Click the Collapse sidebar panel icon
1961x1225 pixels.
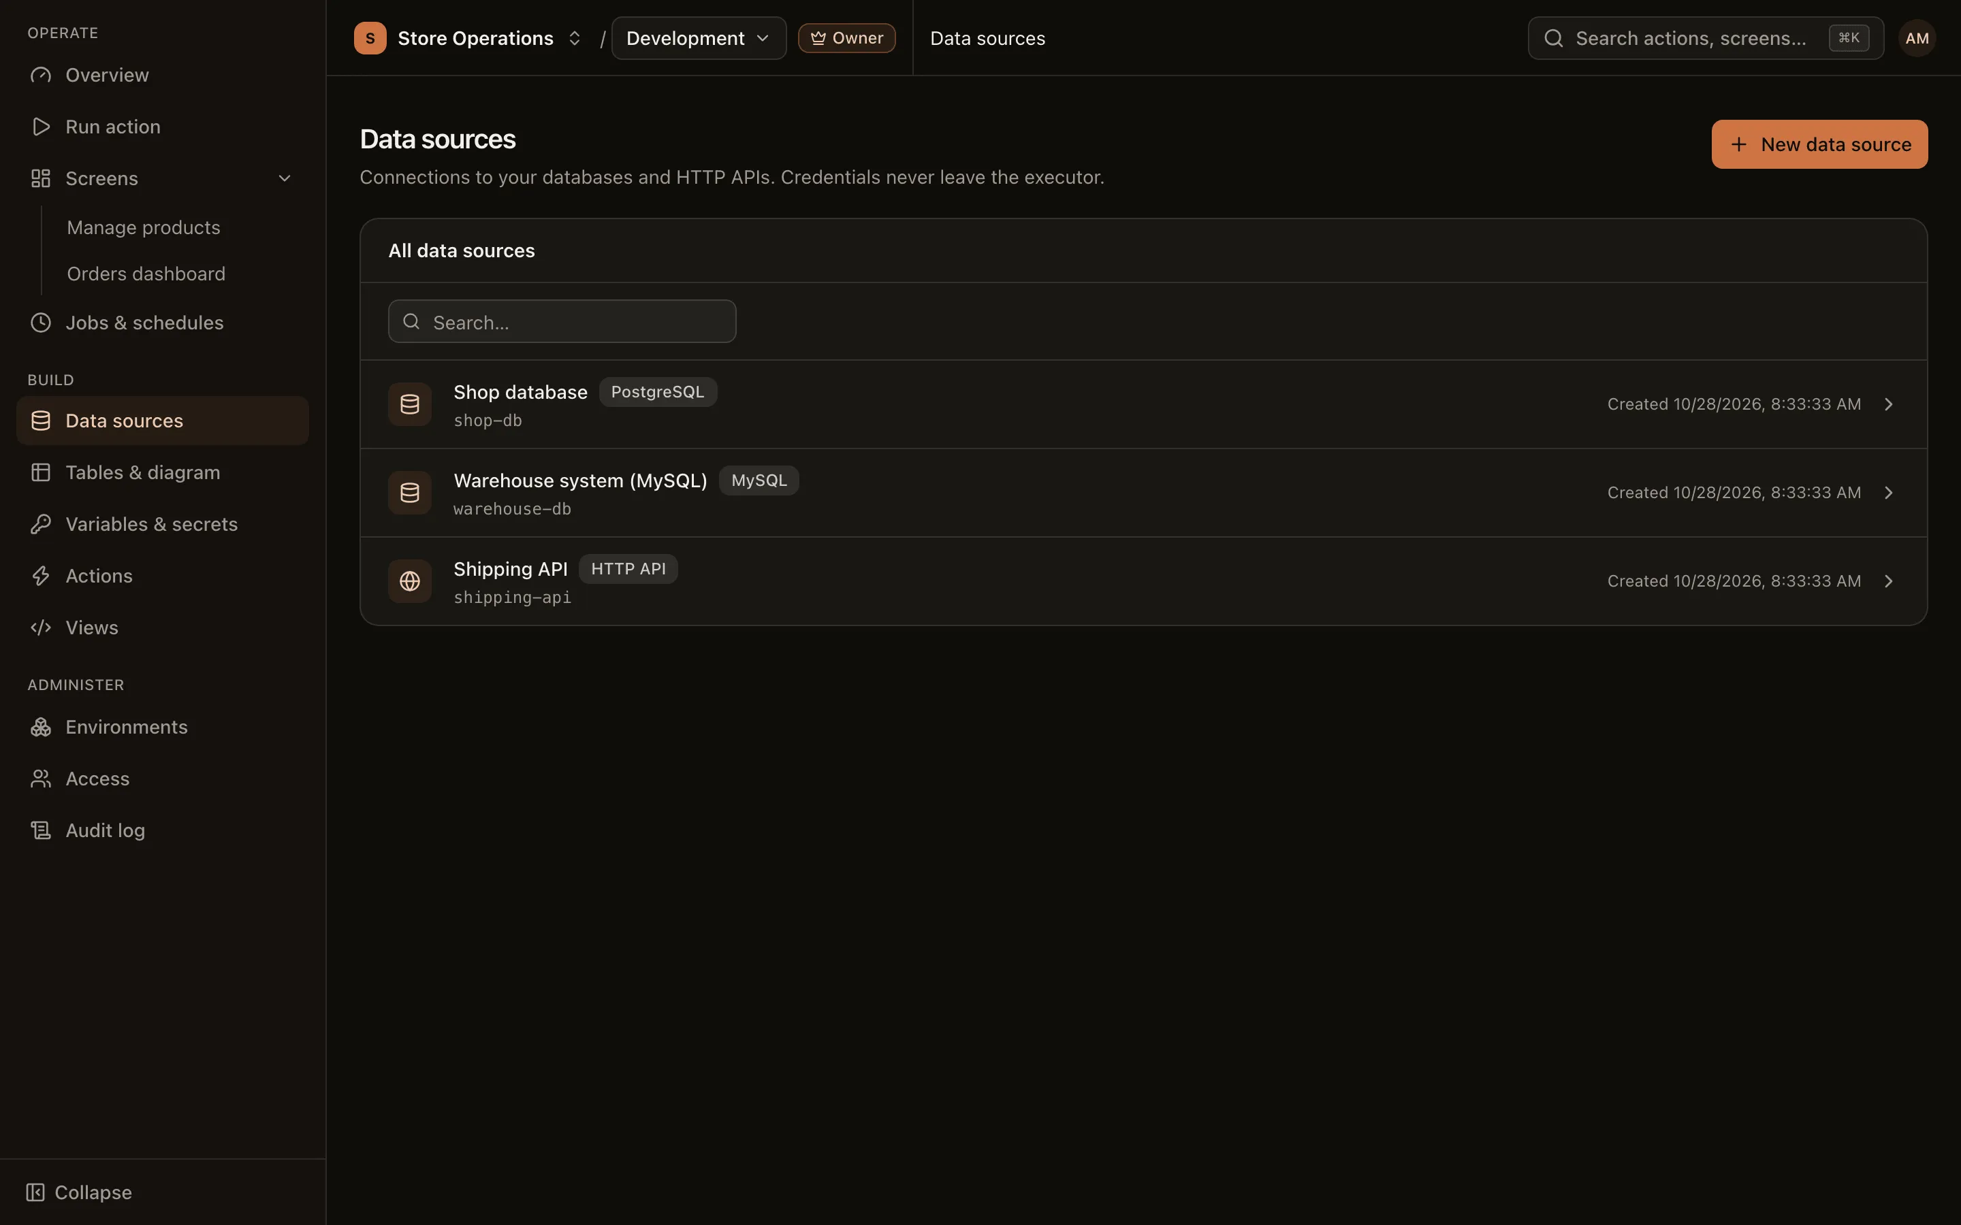(35, 1192)
